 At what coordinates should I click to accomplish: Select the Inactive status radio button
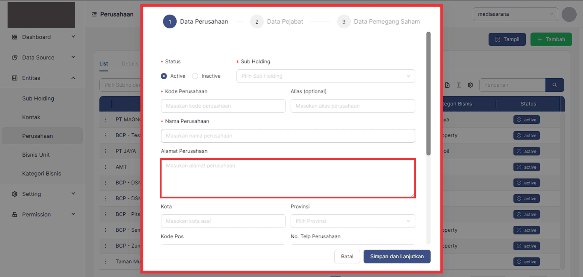tap(195, 76)
